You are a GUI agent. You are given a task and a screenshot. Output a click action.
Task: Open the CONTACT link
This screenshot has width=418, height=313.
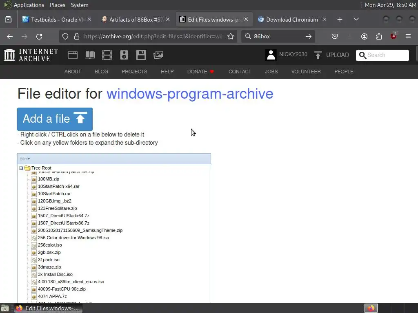[240, 72]
